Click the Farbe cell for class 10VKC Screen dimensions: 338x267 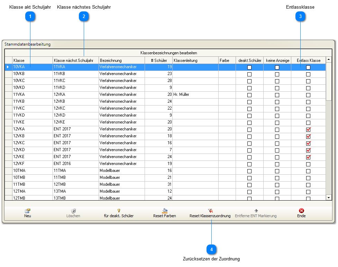pos(227,81)
